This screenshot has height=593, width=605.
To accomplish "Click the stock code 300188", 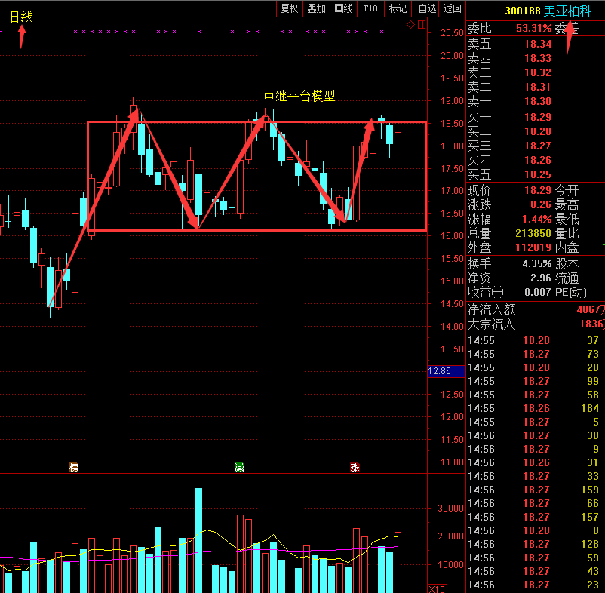I will click(x=523, y=11).
